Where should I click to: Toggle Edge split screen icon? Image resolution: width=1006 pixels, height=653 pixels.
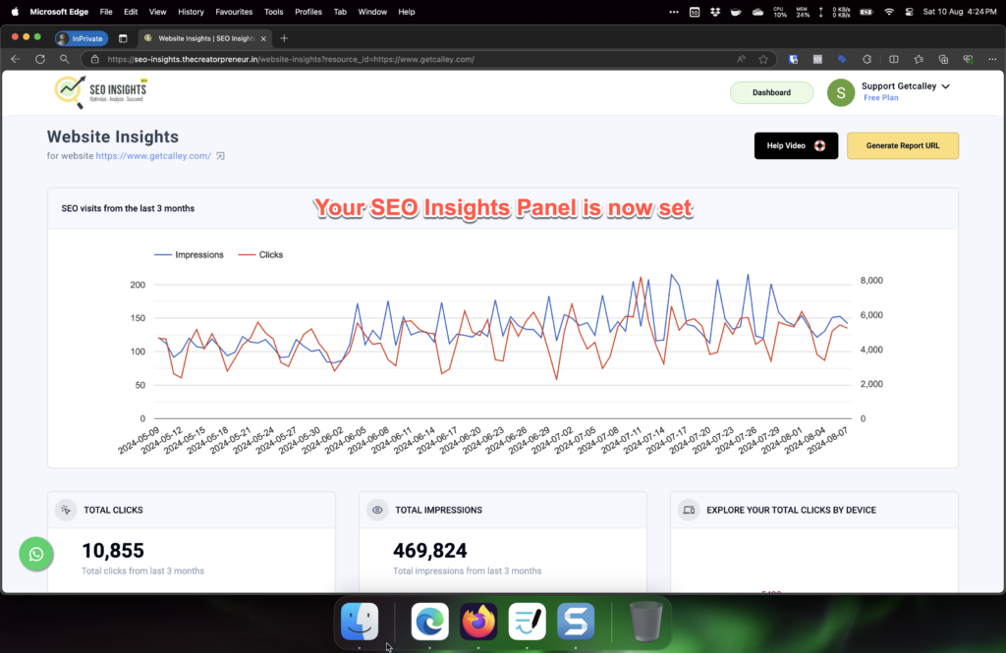tap(894, 59)
